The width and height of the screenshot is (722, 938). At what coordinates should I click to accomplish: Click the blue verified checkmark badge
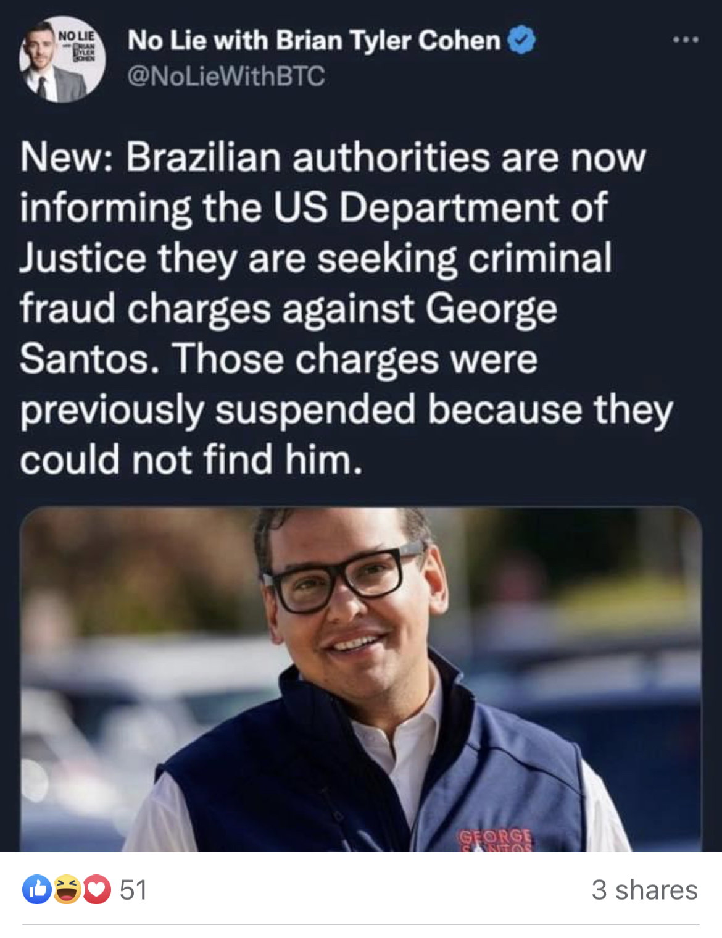[521, 41]
